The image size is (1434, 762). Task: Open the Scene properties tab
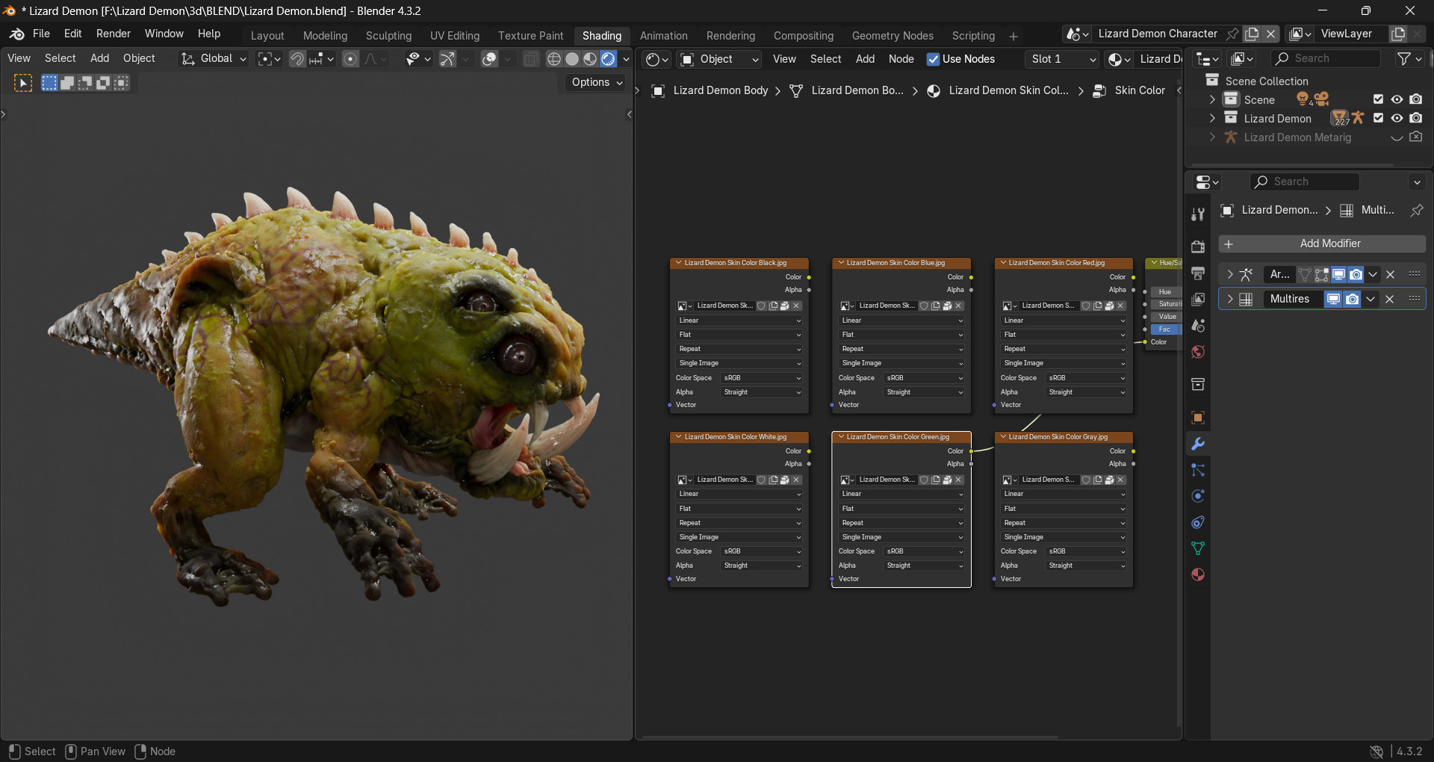pyautogui.click(x=1198, y=326)
